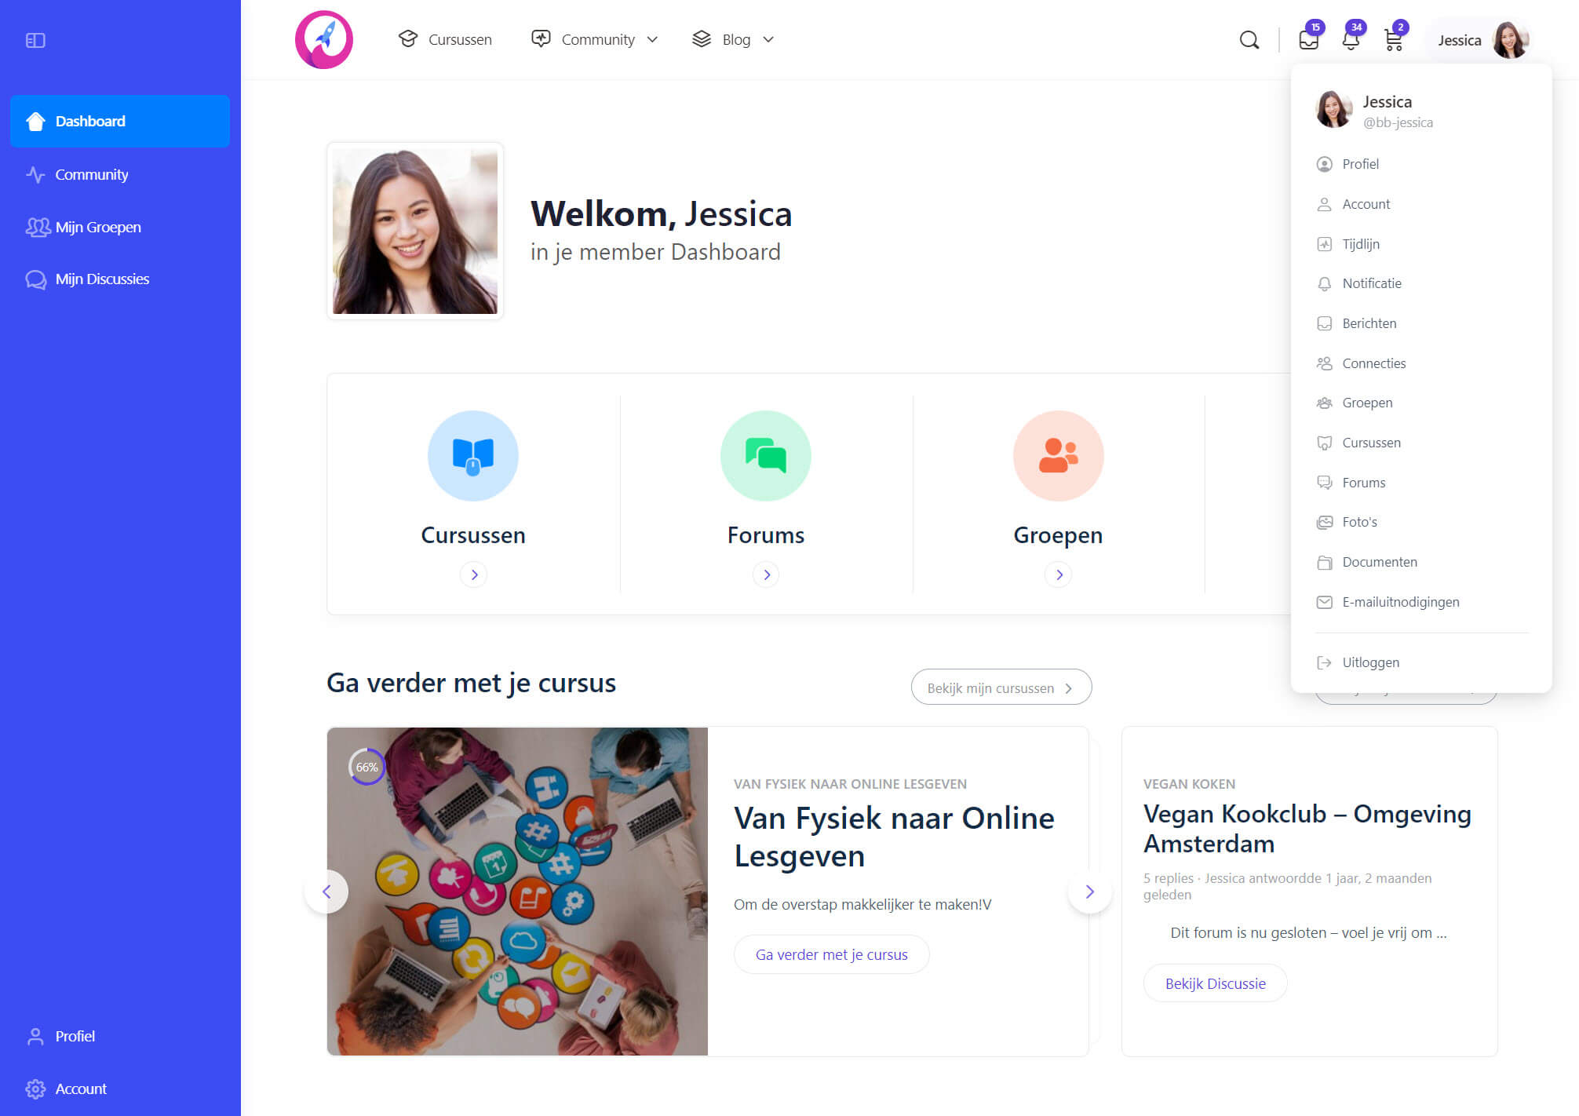The width and height of the screenshot is (1579, 1116).
Task: Open the blue Cursussen book icon
Action: coord(473,455)
